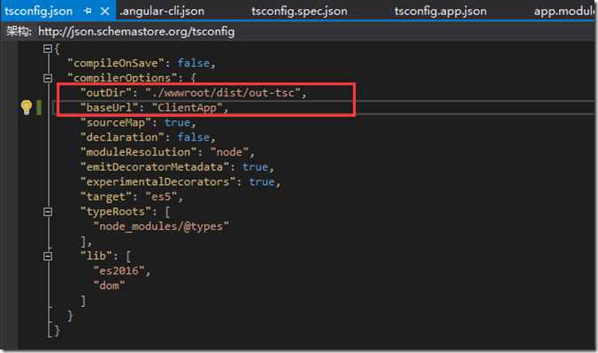Click the "target" key

(x=106, y=197)
